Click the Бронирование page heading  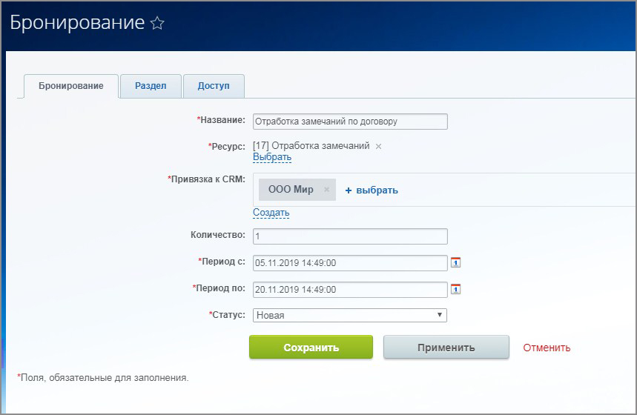[77, 22]
